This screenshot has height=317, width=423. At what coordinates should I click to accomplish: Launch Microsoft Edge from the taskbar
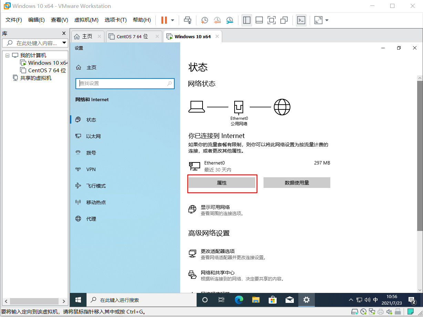coord(239,300)
